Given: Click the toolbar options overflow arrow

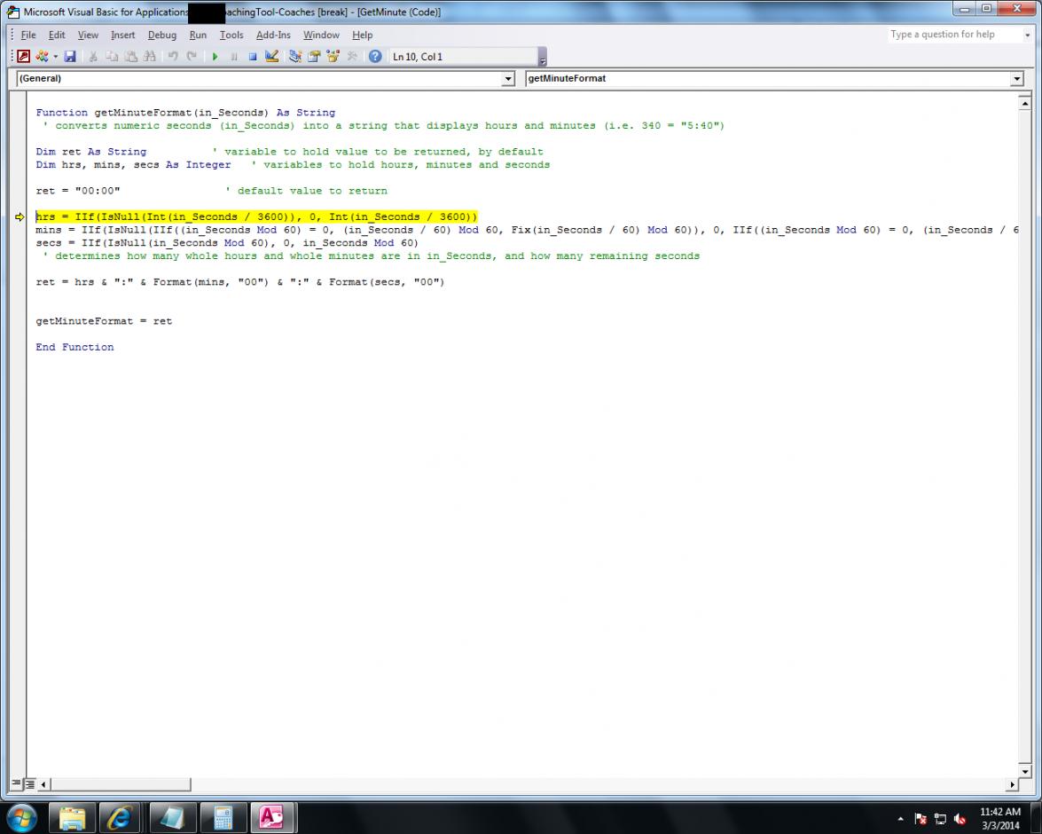Looking at the screenshot, I should point(542,57).
